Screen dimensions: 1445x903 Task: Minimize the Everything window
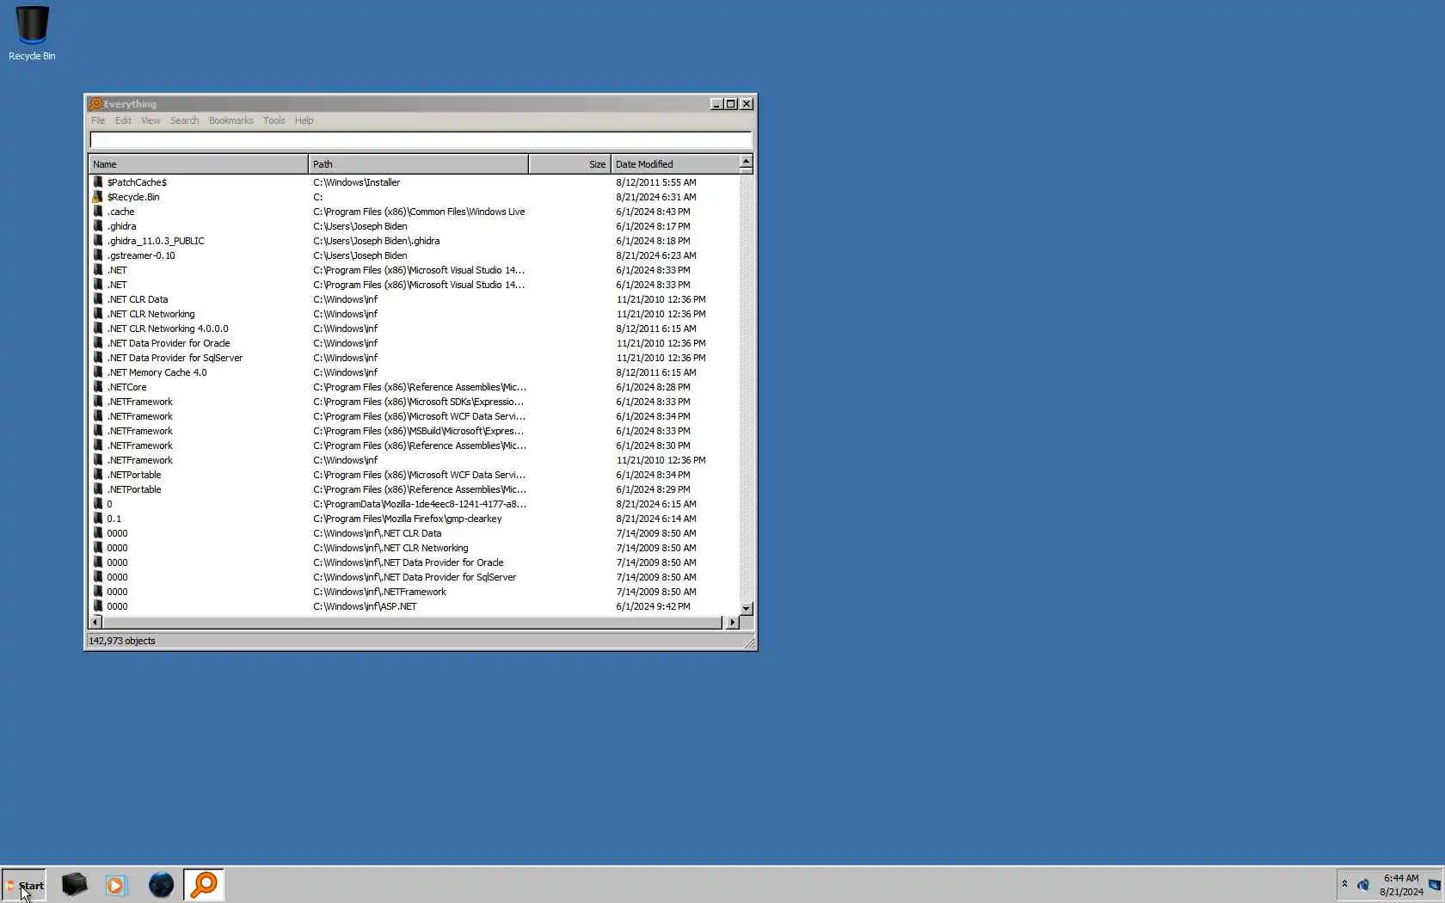tap(716, 104)
